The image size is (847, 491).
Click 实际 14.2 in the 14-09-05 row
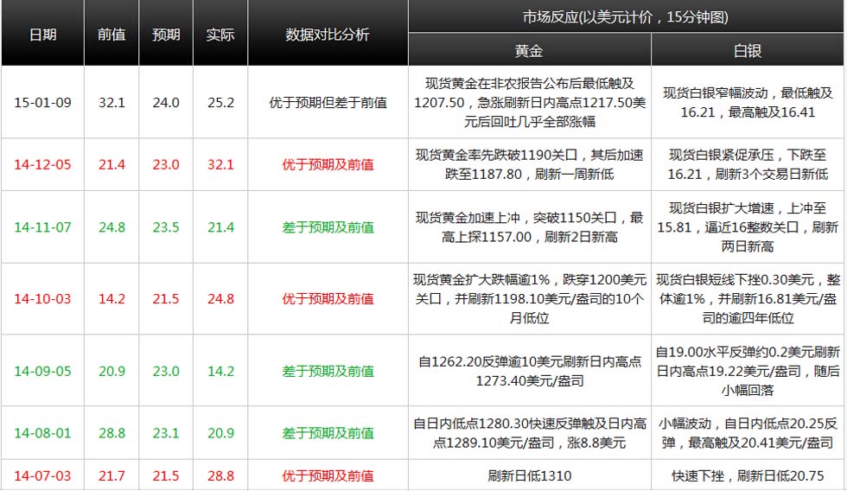pyautogui.click(x=220, y=371)
